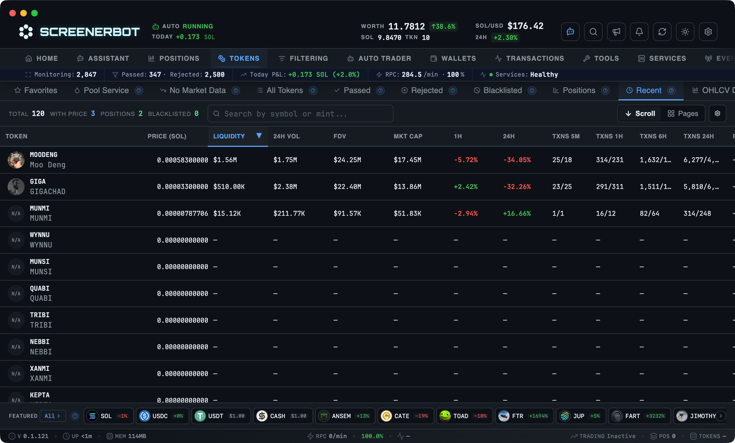Click the ANSEM featured token chip
Image resolution: width=735 pixels, height=443 pixels.
[x=345, y=416]
